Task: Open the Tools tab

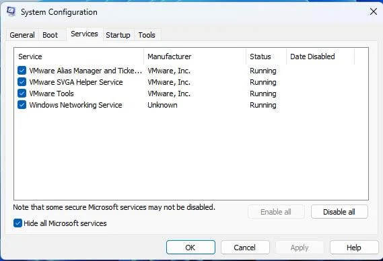Action: (x=147, y=35)
